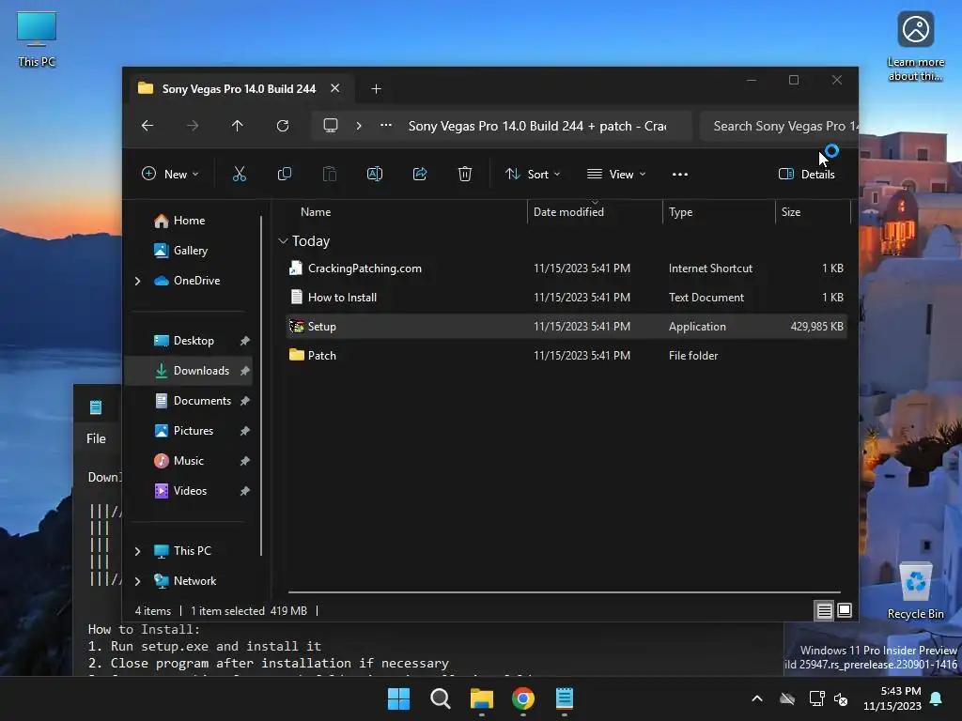This screenshot has width=962, height=721.
Task: Select Home in the sidebar
Action: pyautogui.click(x=188, y=220)
